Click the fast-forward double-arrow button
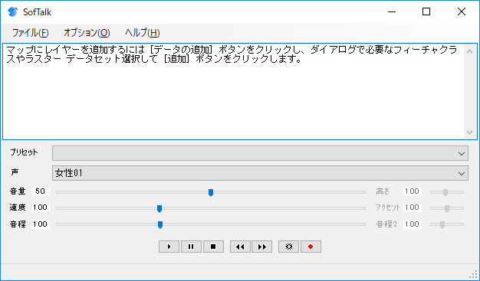 262,247
